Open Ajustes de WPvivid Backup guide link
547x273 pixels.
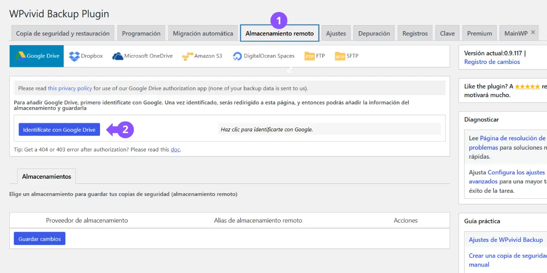coord(506,240)
